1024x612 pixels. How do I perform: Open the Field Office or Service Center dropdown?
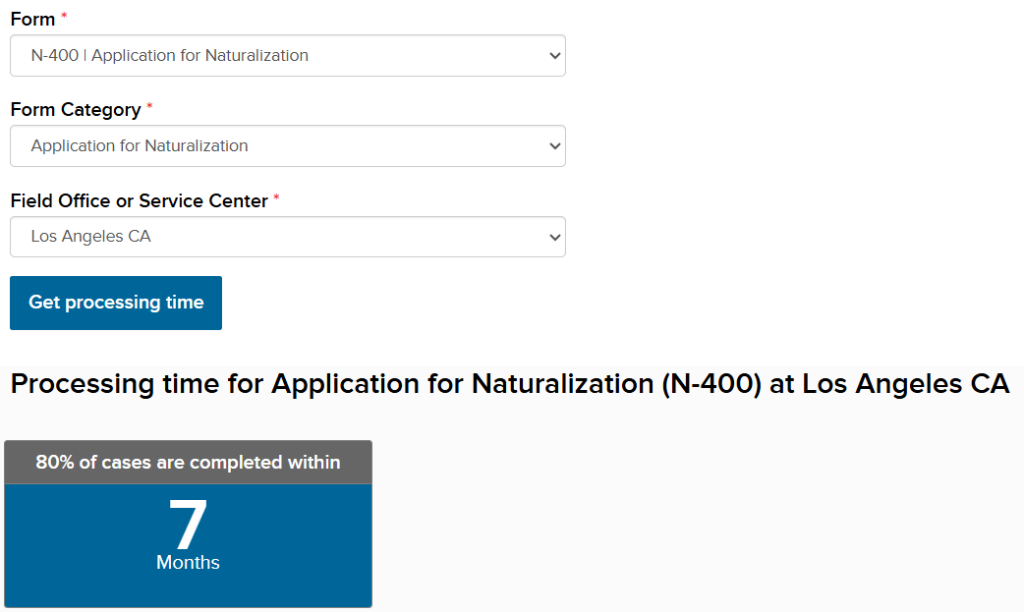(287, 237)
